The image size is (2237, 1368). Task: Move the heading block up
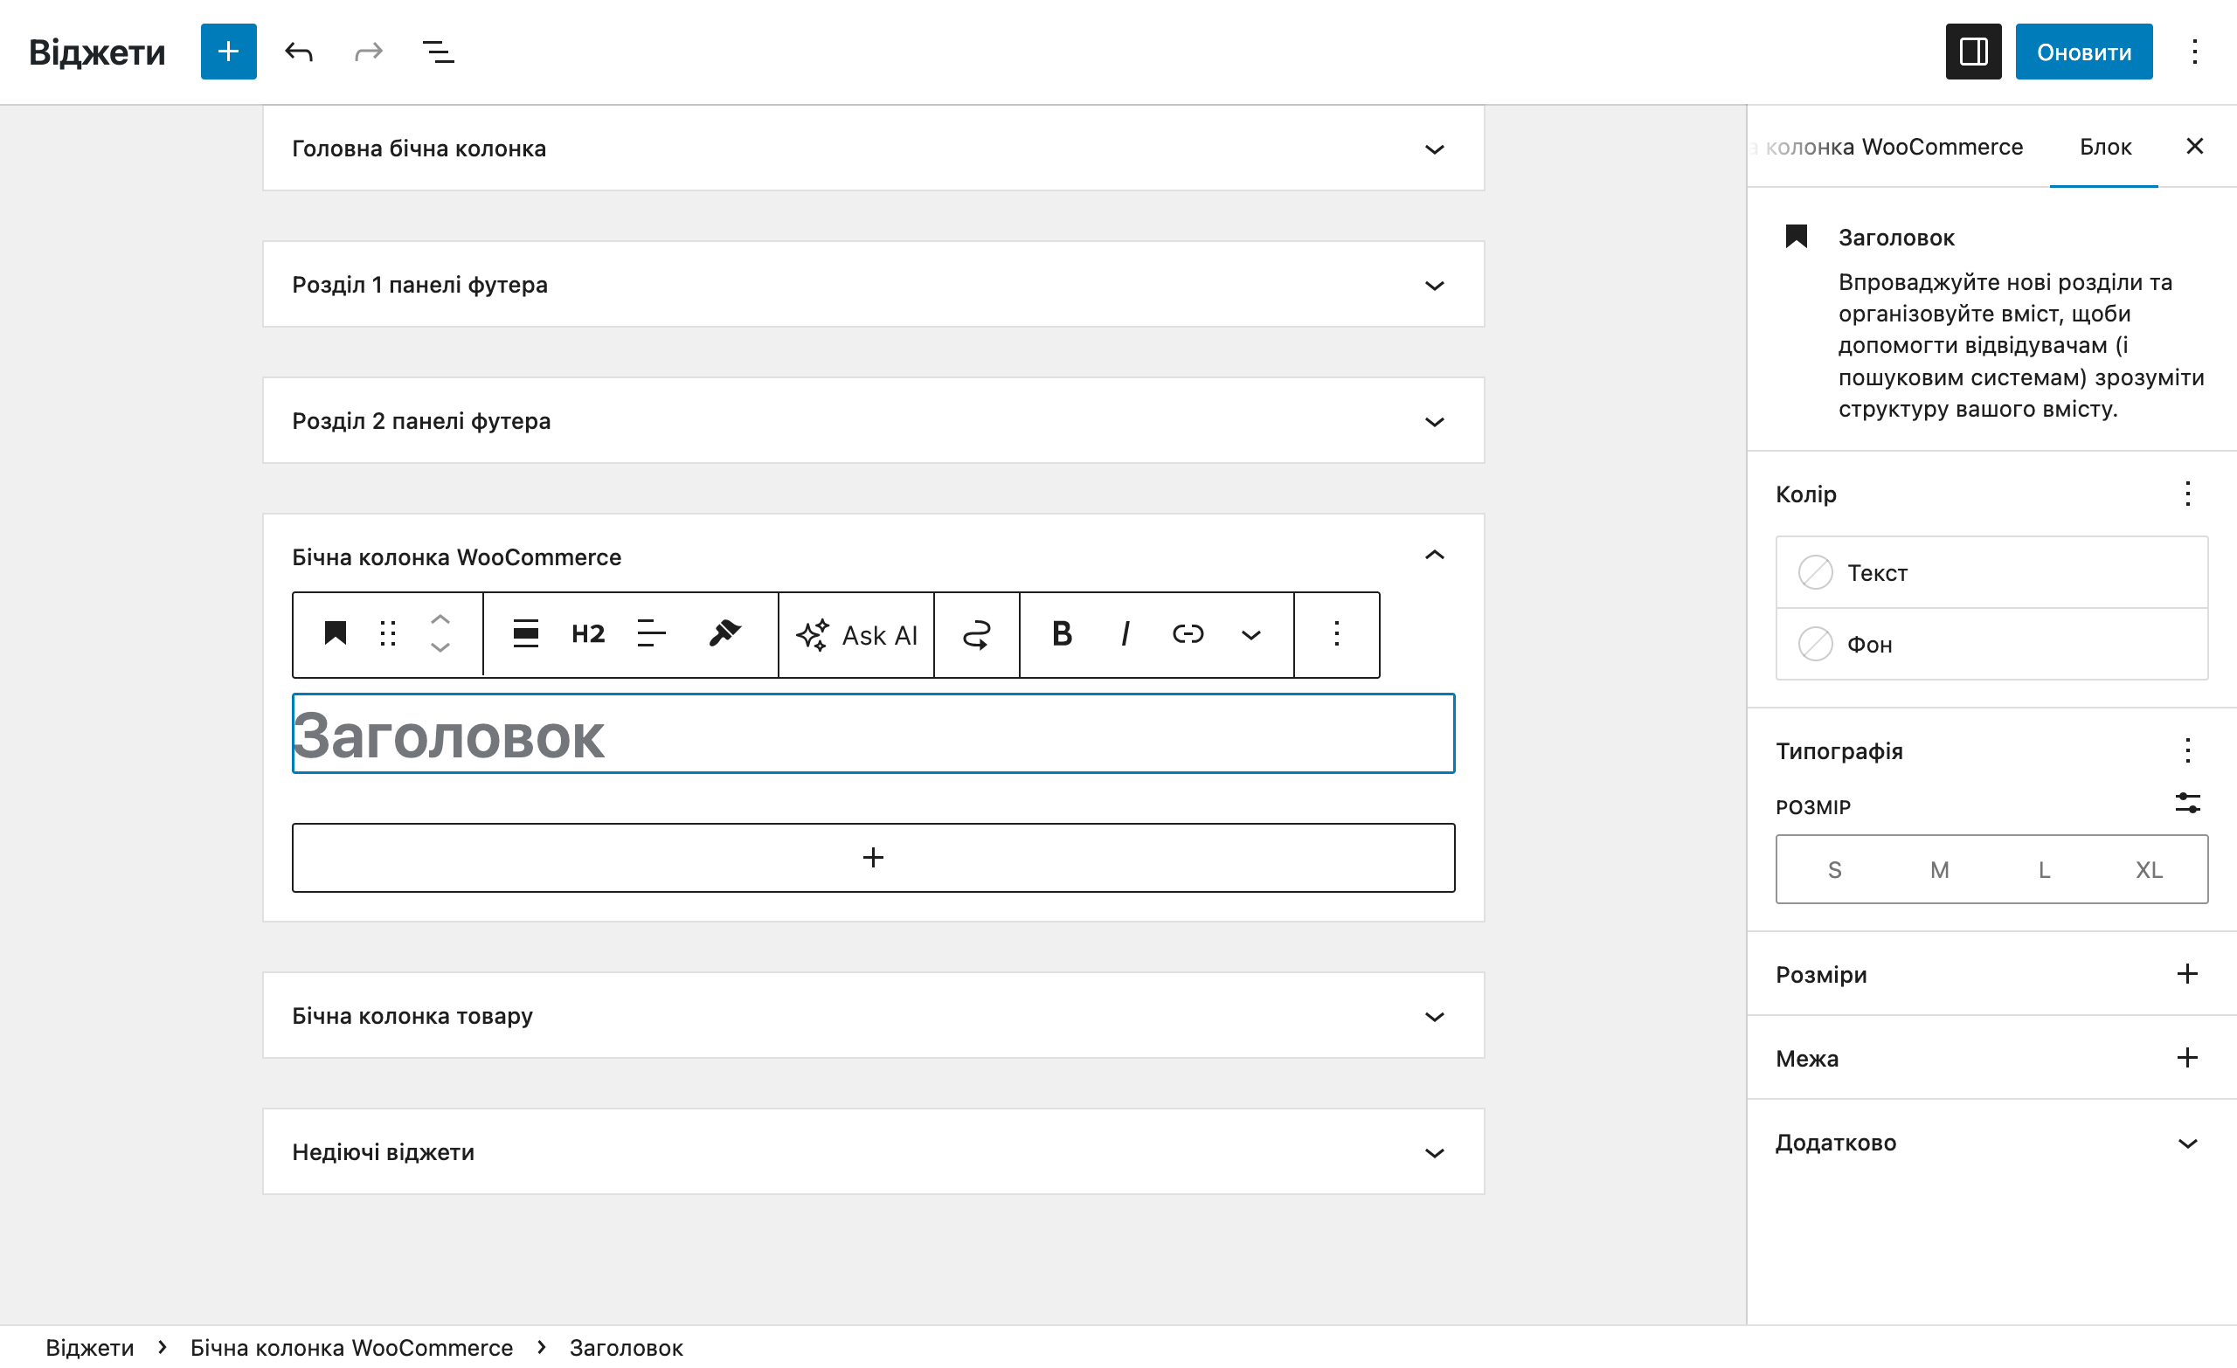click(x=440, y=619)
